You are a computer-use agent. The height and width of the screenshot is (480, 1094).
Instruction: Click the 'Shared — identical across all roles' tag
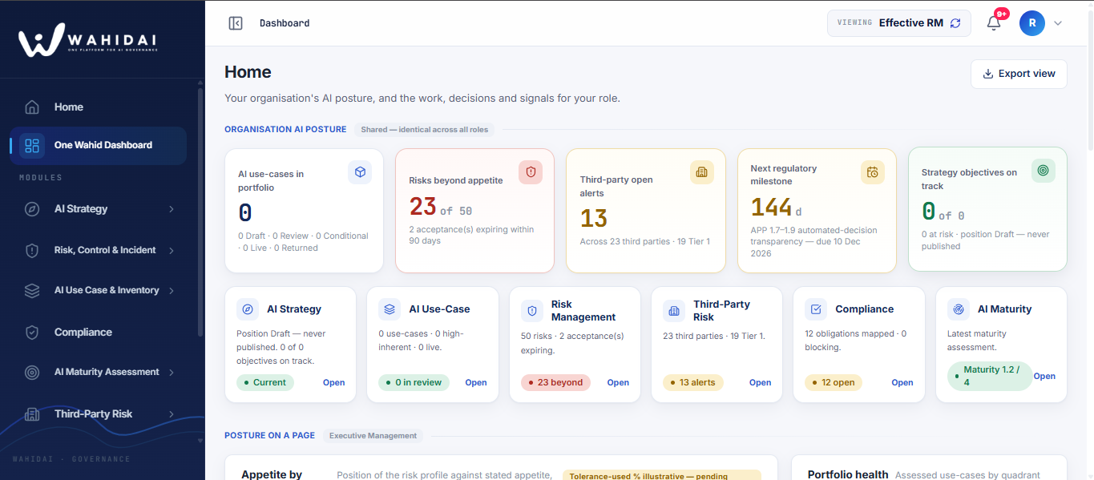click(424, 129)
